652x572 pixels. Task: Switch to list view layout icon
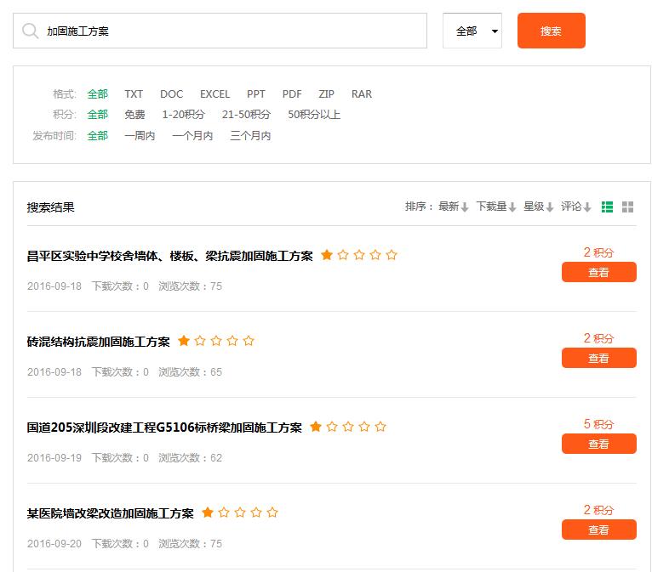607,207
